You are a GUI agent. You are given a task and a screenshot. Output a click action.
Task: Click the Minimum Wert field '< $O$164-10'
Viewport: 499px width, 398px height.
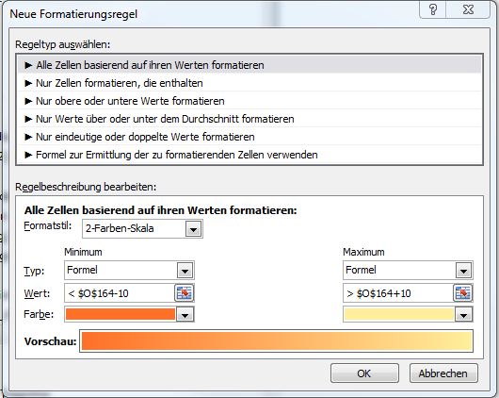(x=120, y=293)
